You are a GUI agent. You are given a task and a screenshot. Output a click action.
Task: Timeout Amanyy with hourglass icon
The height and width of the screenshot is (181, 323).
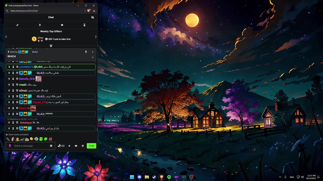(x=13, y=122)
